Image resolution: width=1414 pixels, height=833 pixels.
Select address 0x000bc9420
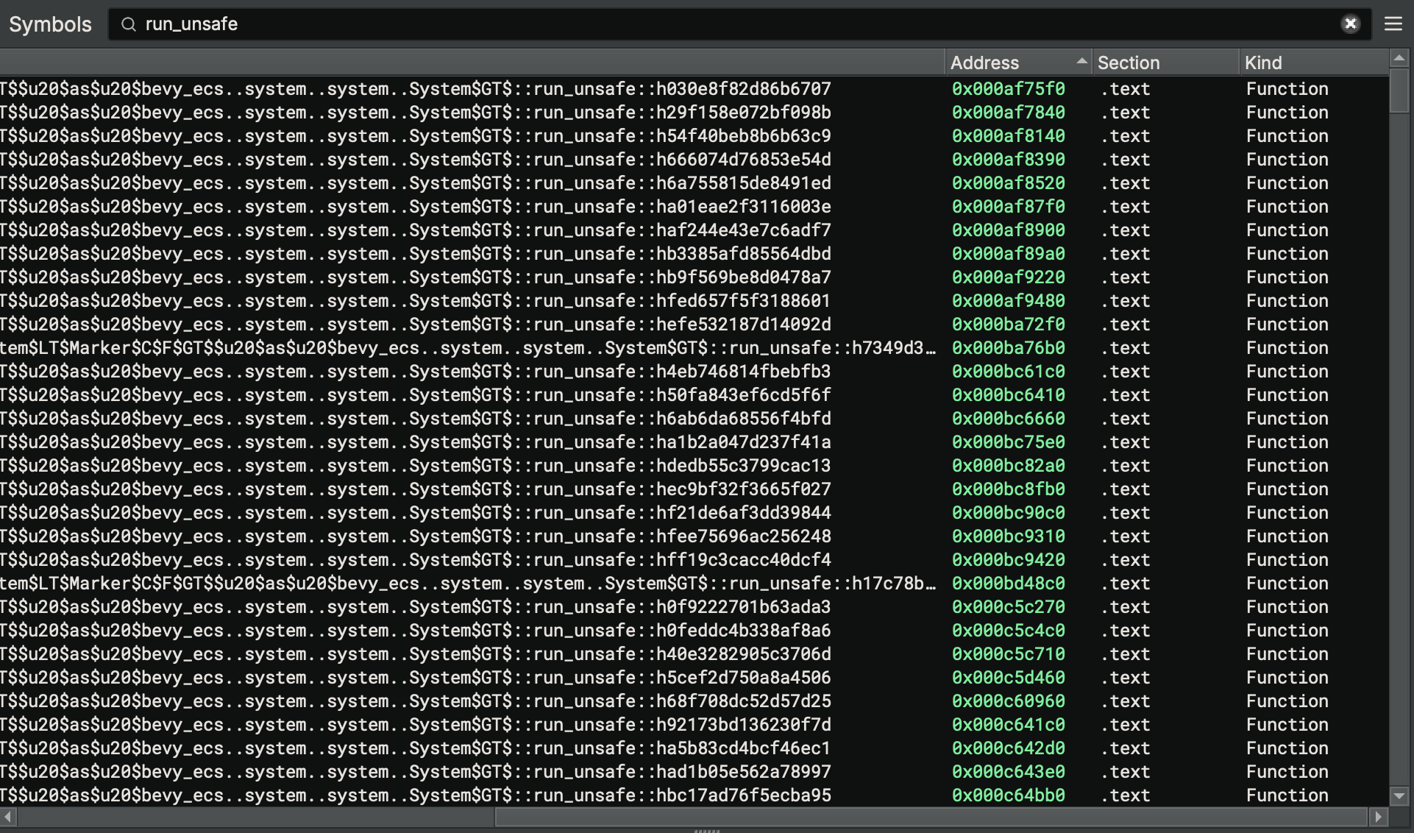pos(1008,560)
